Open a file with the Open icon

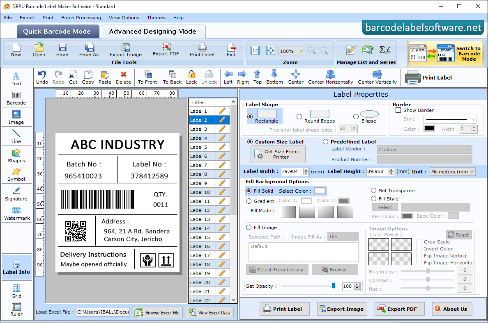coord(39,50)
